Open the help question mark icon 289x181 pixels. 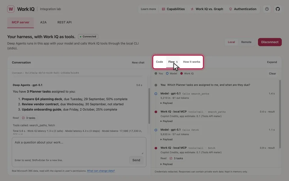point(267,9)
